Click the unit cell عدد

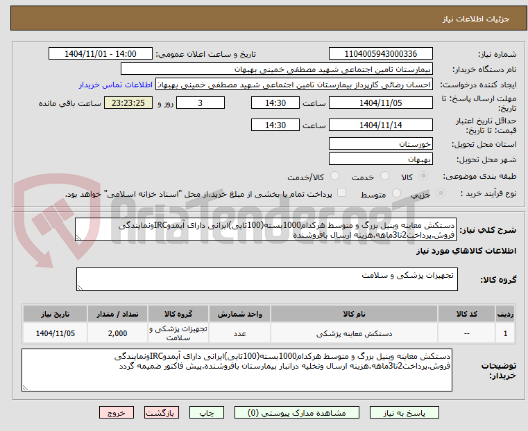[x=240, y=333]
